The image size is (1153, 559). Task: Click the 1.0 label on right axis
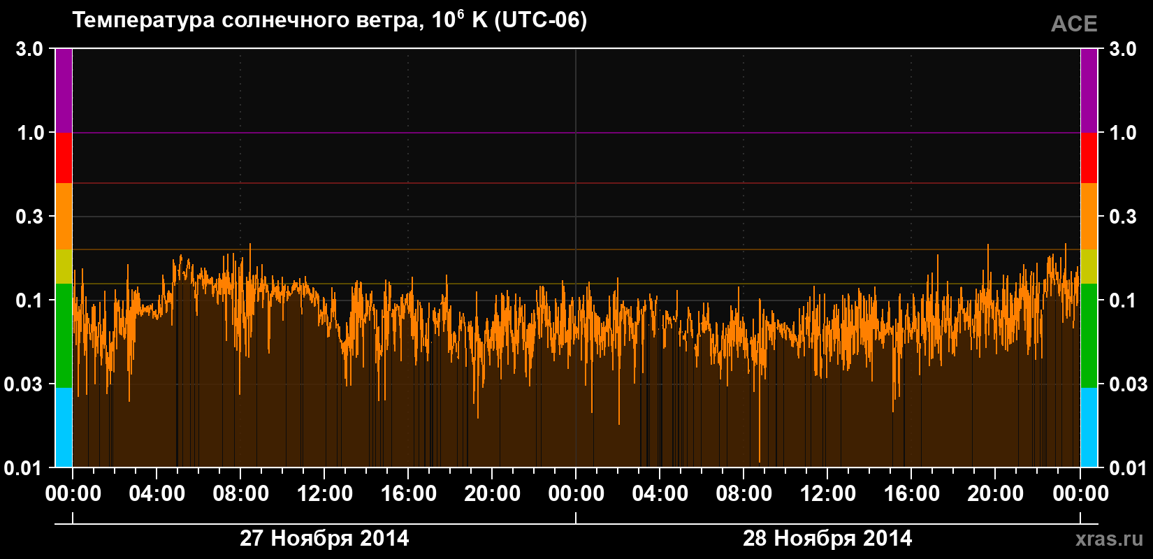click(x=1123, y=133)
